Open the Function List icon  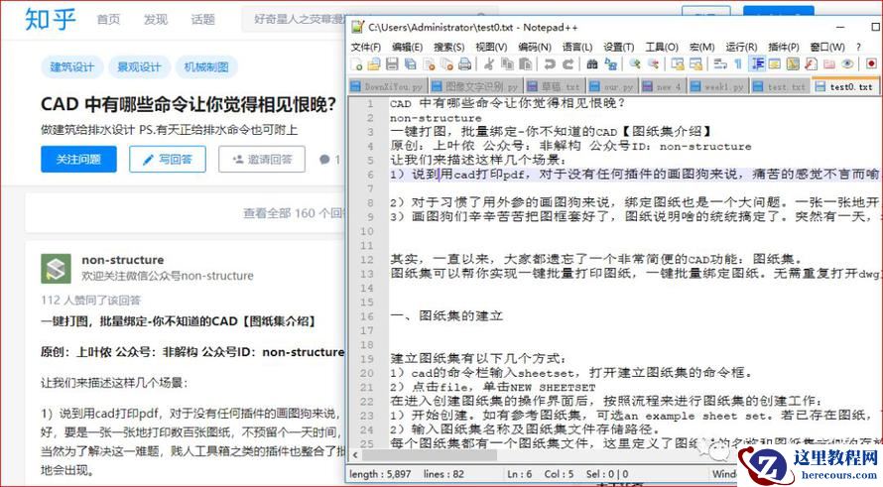point(811,64)
